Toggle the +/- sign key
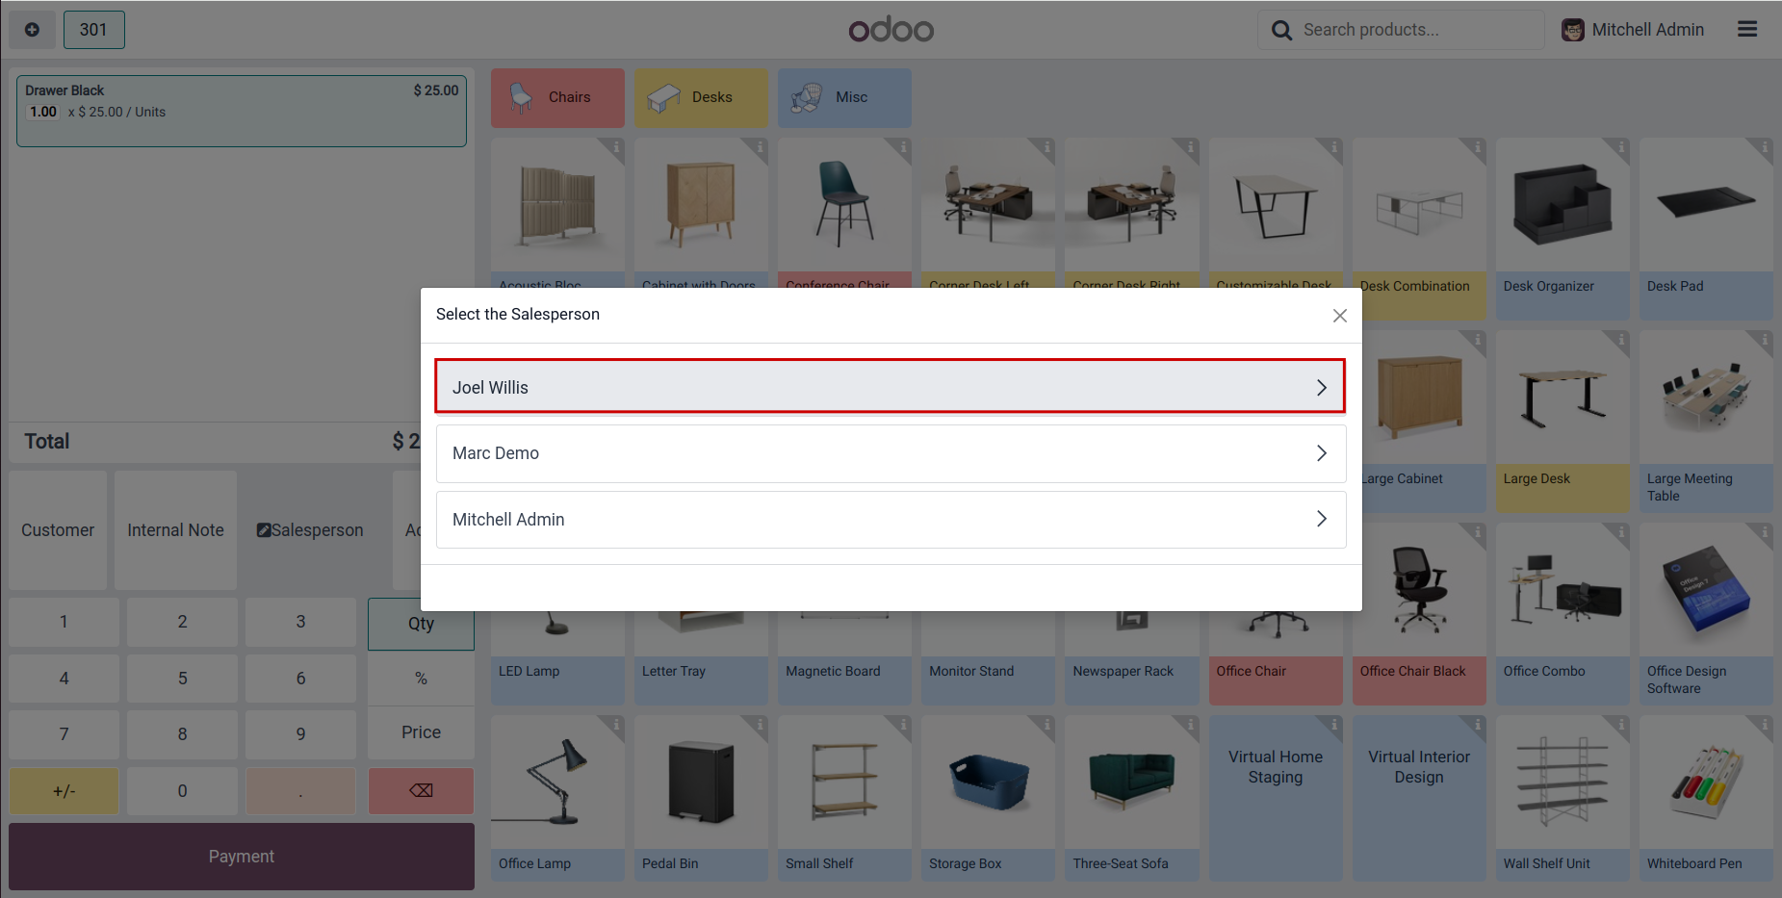Screen dimensions: 1782x898 pos(64,791)
